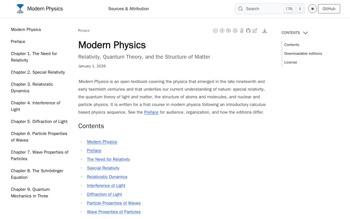Open the Wave Properties of Particles contents link
Screen dimensions: 350x219
click(x=114, y=212)
